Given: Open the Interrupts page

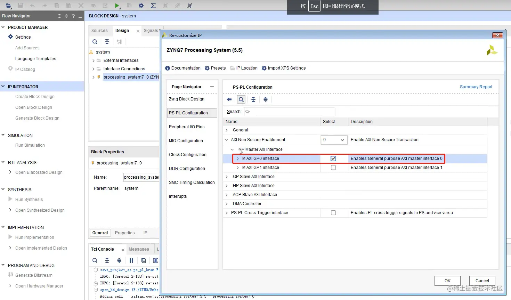Looking at the screenshot, I should click(x=178, y=196).
